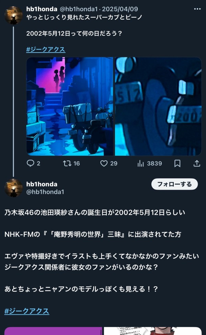
Task: Tap the retweet arrows icon
Action: click(x=67, y=164)
